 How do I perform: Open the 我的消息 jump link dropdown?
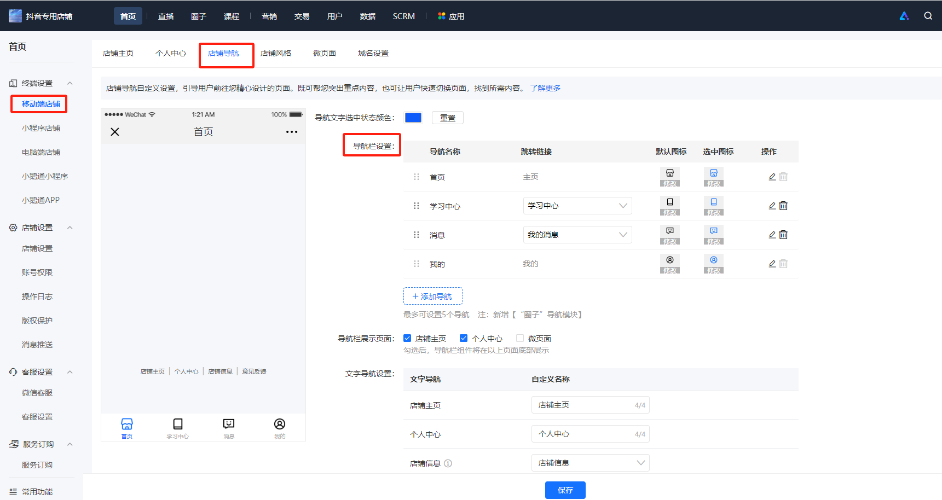click(577, 235)
